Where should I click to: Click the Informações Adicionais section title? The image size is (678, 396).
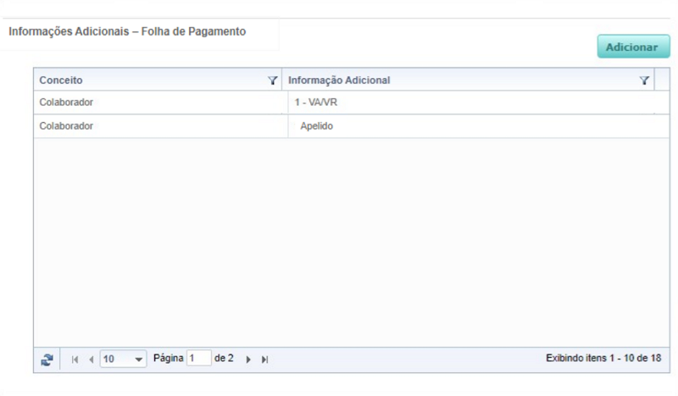click(x=127, y=31)
